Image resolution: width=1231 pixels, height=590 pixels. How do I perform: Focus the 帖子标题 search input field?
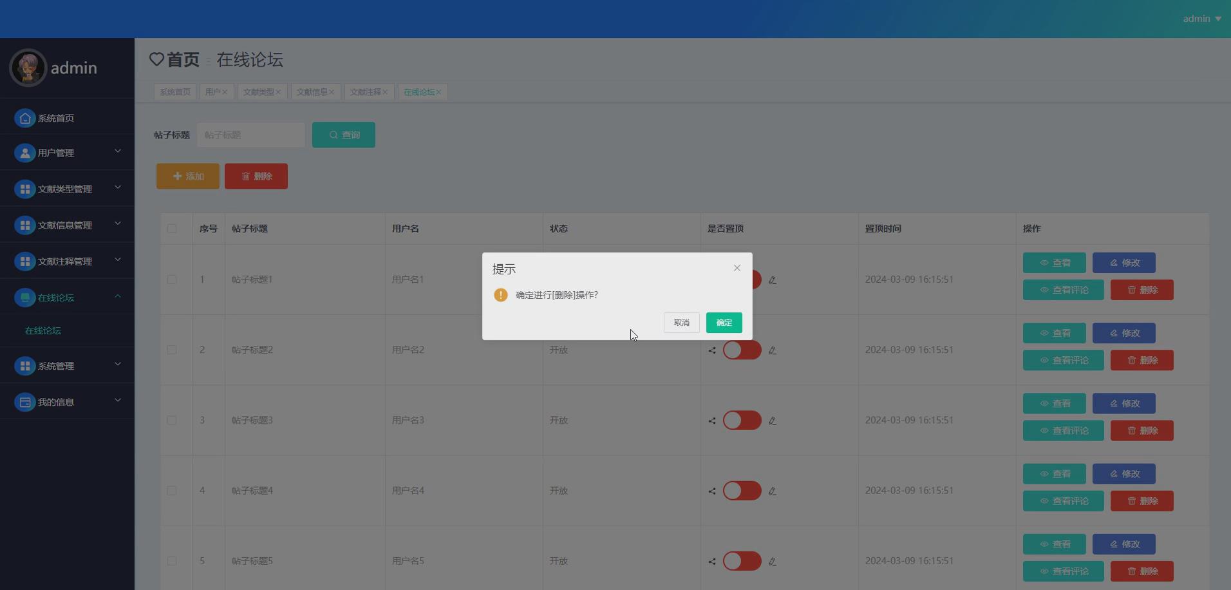click(x=251, y=135)
